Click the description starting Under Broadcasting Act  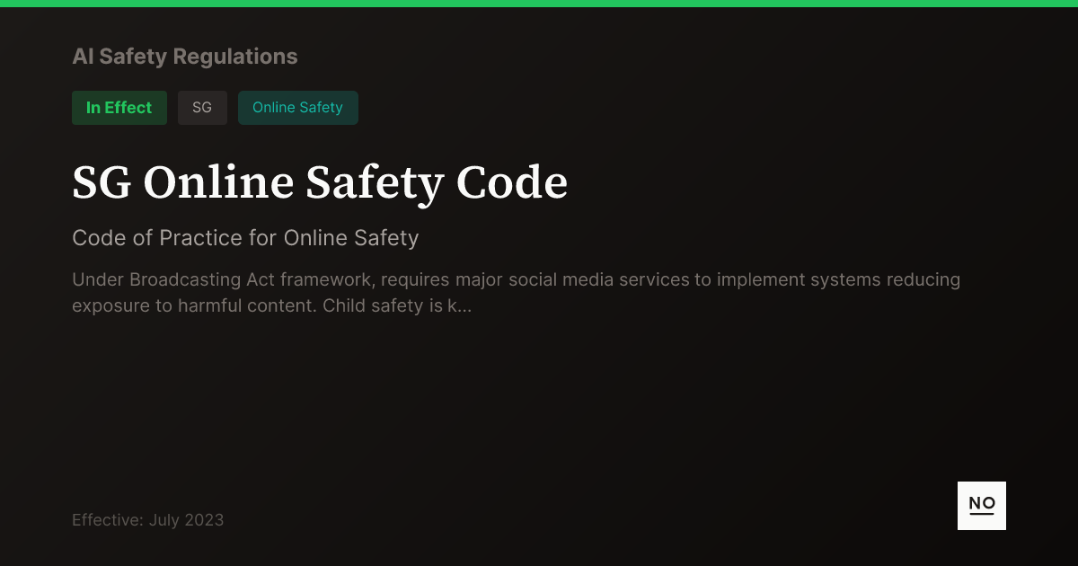[517, 293]
